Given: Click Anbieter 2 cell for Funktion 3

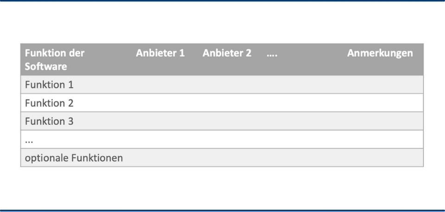Looking at the screenshot, I should click(231, 121).
